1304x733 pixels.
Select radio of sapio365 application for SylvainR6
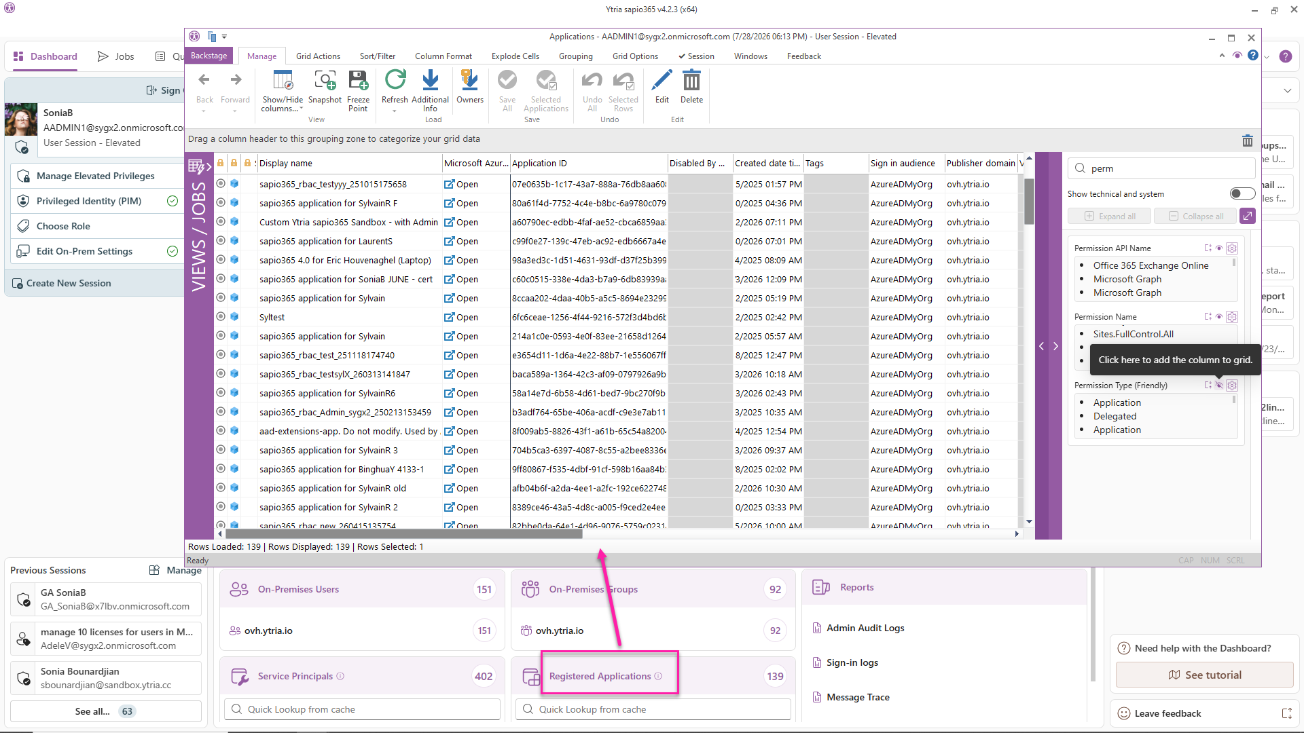[x=221, y=392]
